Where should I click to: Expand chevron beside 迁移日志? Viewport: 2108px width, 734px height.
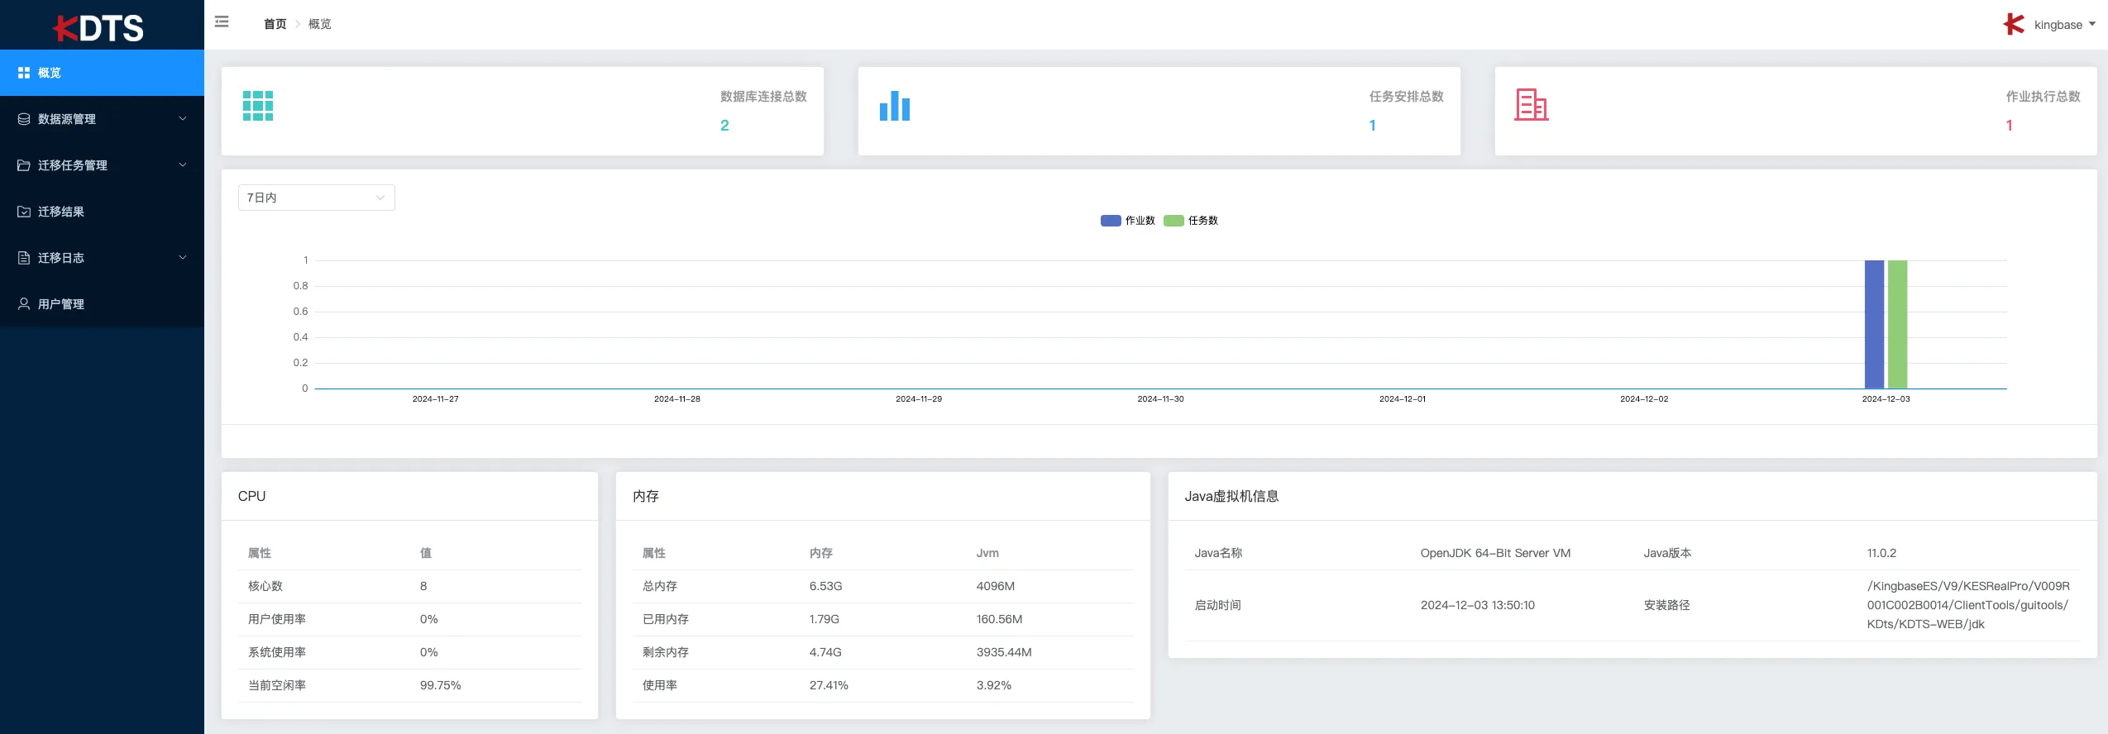[x=183, y=258]
